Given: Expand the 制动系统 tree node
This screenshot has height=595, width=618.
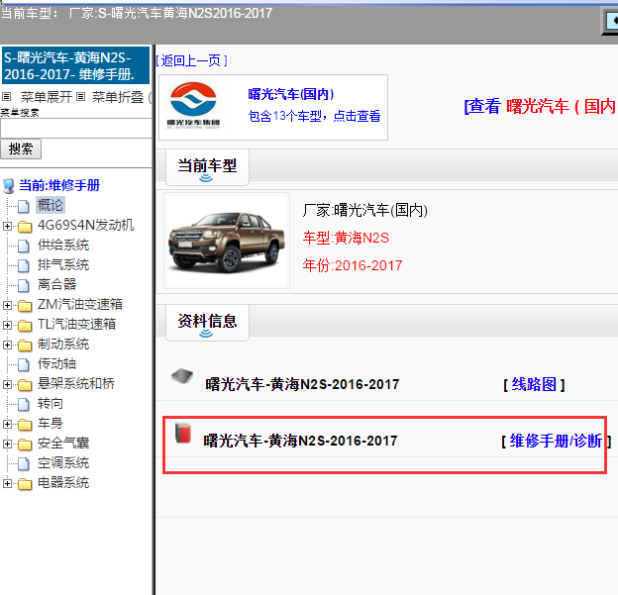Looking at the screenshot, I should [x=7, y=346].
